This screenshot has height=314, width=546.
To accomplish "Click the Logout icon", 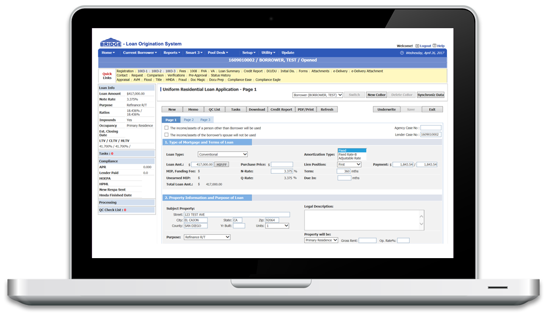I will [417, 46].
